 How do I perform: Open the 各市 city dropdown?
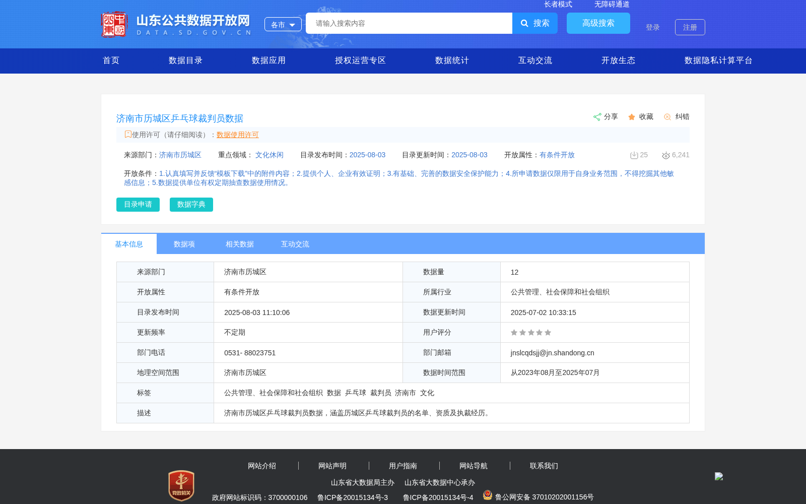(283, 24)
